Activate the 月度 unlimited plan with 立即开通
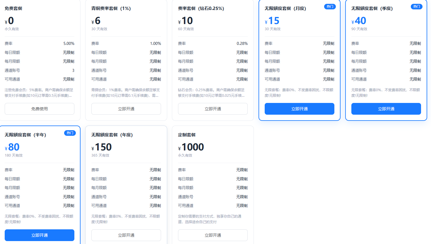This screenshot has height=244, width=431. [x=300, y=109]
